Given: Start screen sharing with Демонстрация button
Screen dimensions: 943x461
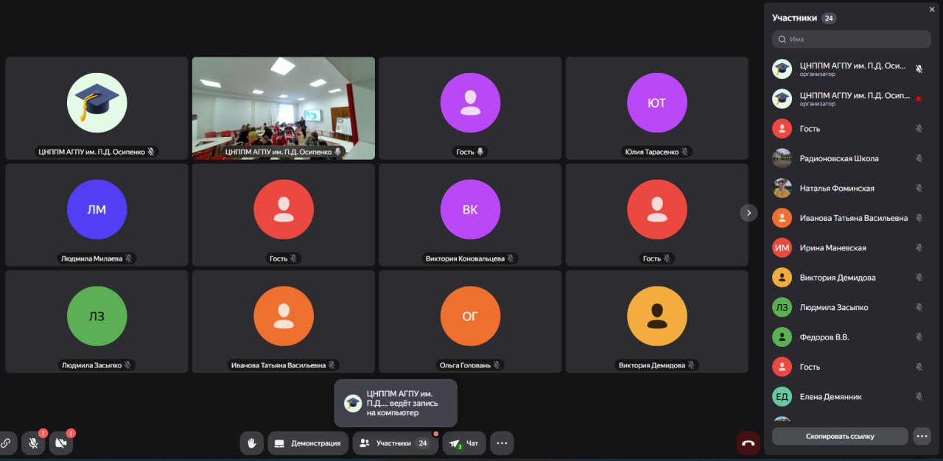Looking at the screenshot, I should [308, 443].
